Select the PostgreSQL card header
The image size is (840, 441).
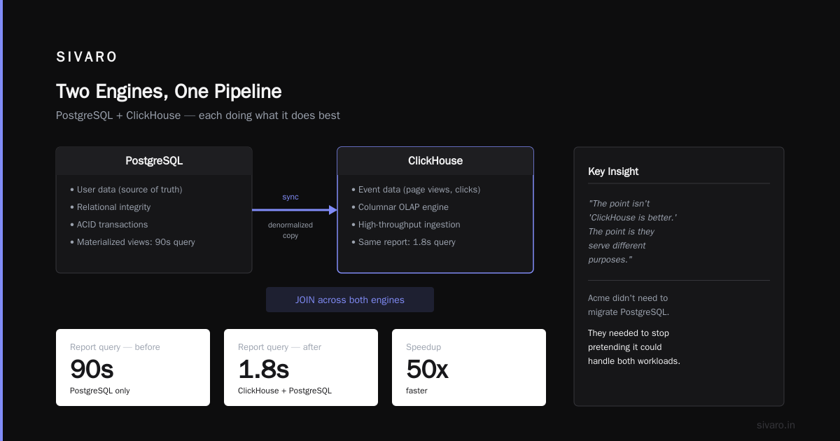154,161
